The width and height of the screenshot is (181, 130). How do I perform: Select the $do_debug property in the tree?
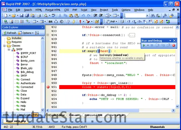click(27, 72)
